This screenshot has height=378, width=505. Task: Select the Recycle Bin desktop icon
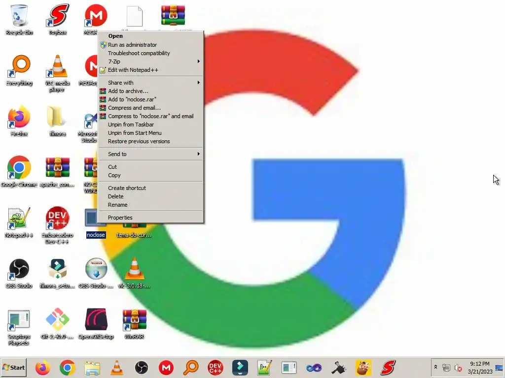point(19,19)
